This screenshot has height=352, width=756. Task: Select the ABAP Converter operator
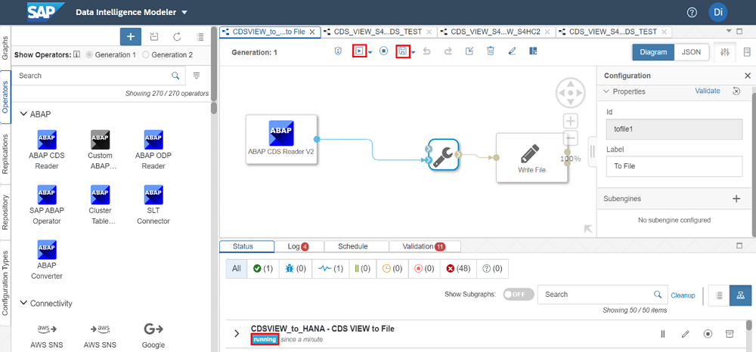click(x=47, y=260)
